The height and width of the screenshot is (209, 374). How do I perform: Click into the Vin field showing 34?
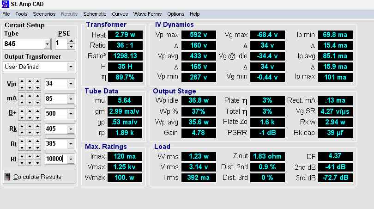[x=56, y=84]
